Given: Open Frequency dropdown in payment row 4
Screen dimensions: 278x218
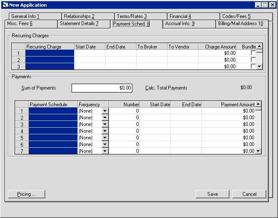Looking at the screenshot, I should pyautogui.click(x=105, y=131).
